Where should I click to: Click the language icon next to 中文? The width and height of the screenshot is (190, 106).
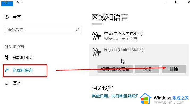pyautogui.click(x=96, y=36)
